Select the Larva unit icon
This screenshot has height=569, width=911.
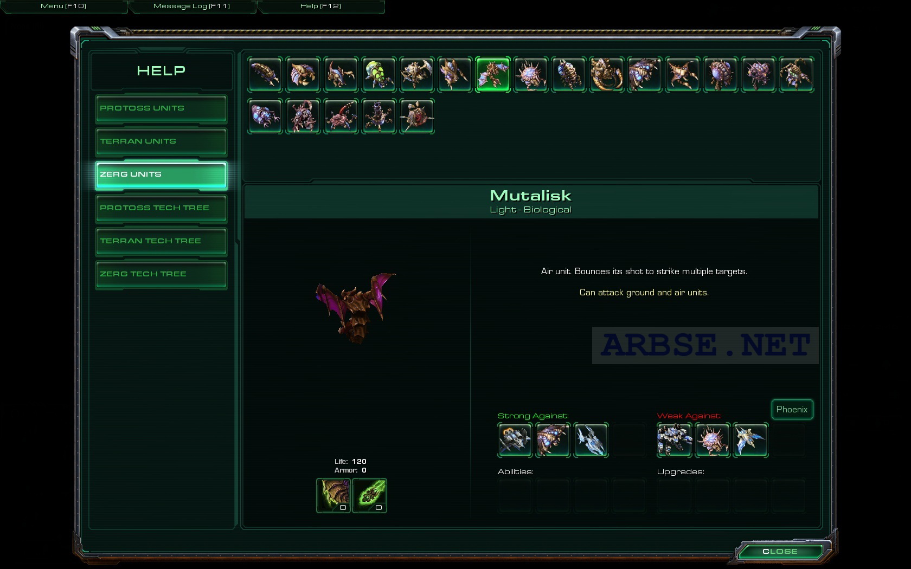(x=265, y=74)
